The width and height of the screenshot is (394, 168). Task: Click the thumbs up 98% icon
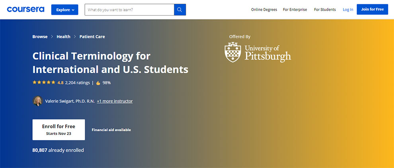(98, 83)
